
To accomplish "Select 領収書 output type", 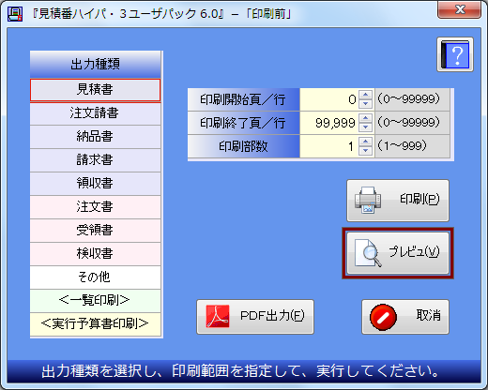I will (96, 184).
